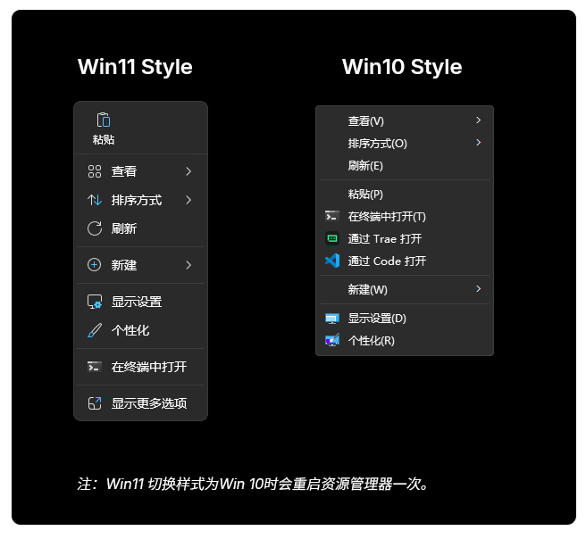Open 显示设置 in the Win11 menu
The width and height of the screenshot is (586, 539).
click(x=140, y=302)
